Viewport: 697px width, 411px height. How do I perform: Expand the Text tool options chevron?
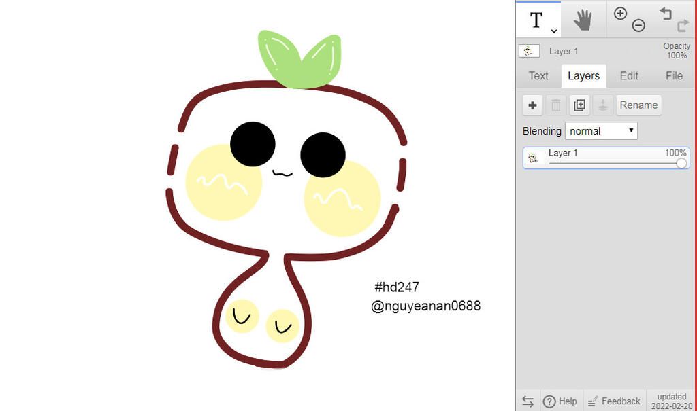[554, 31]
